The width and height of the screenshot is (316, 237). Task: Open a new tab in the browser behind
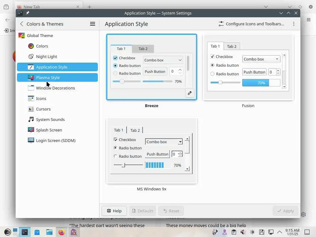pos(89,7)
